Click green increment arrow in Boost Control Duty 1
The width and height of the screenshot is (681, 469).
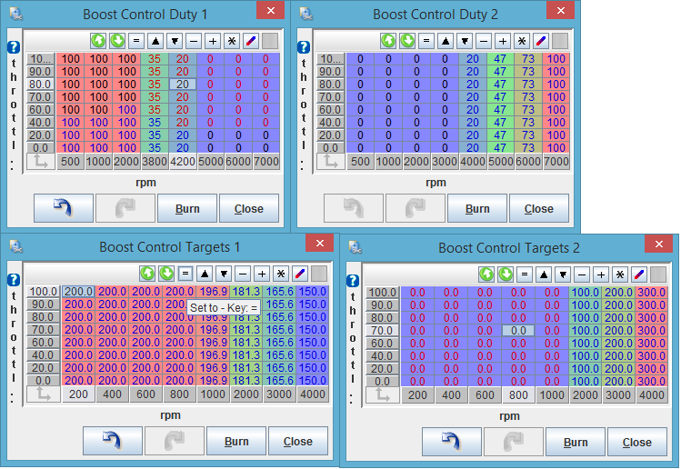(x=98, y=41)
